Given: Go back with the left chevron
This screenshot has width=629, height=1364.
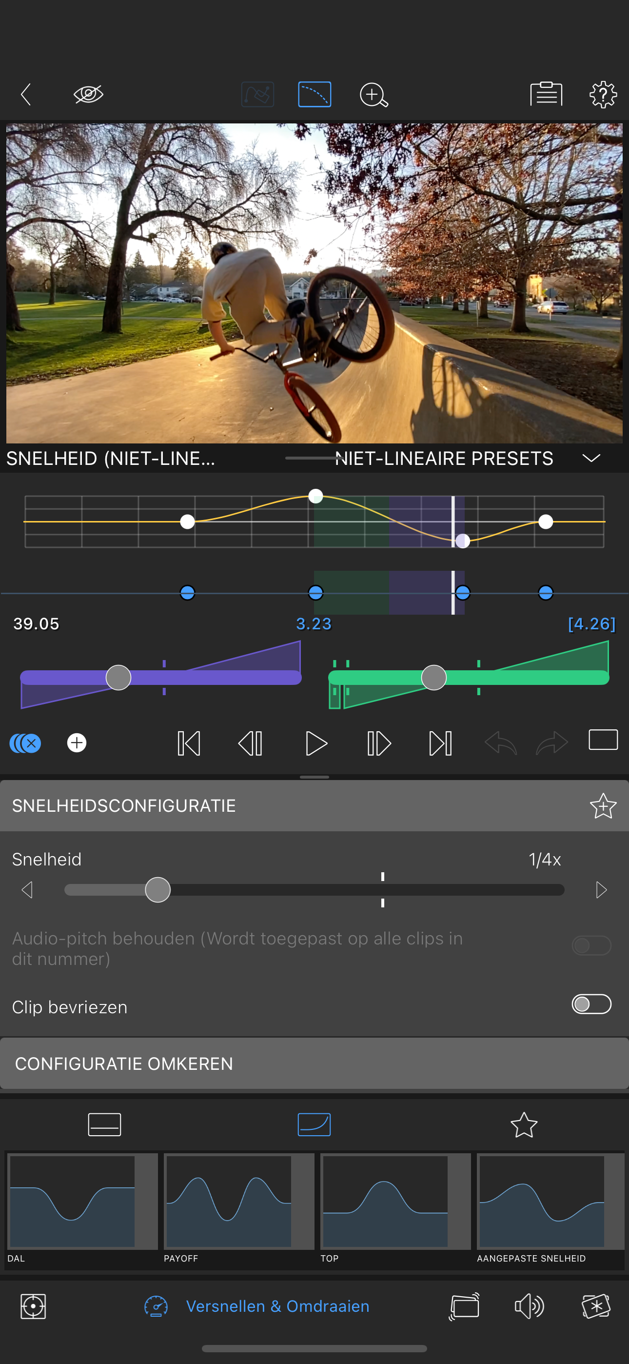Looking at the screenshot, I should tap(26, 94).
